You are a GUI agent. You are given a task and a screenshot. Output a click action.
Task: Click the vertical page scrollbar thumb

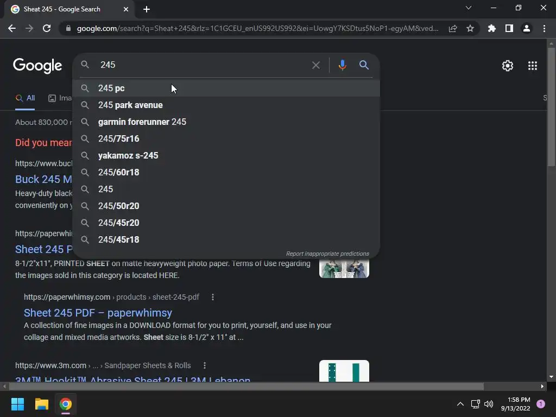pos(551,106)
